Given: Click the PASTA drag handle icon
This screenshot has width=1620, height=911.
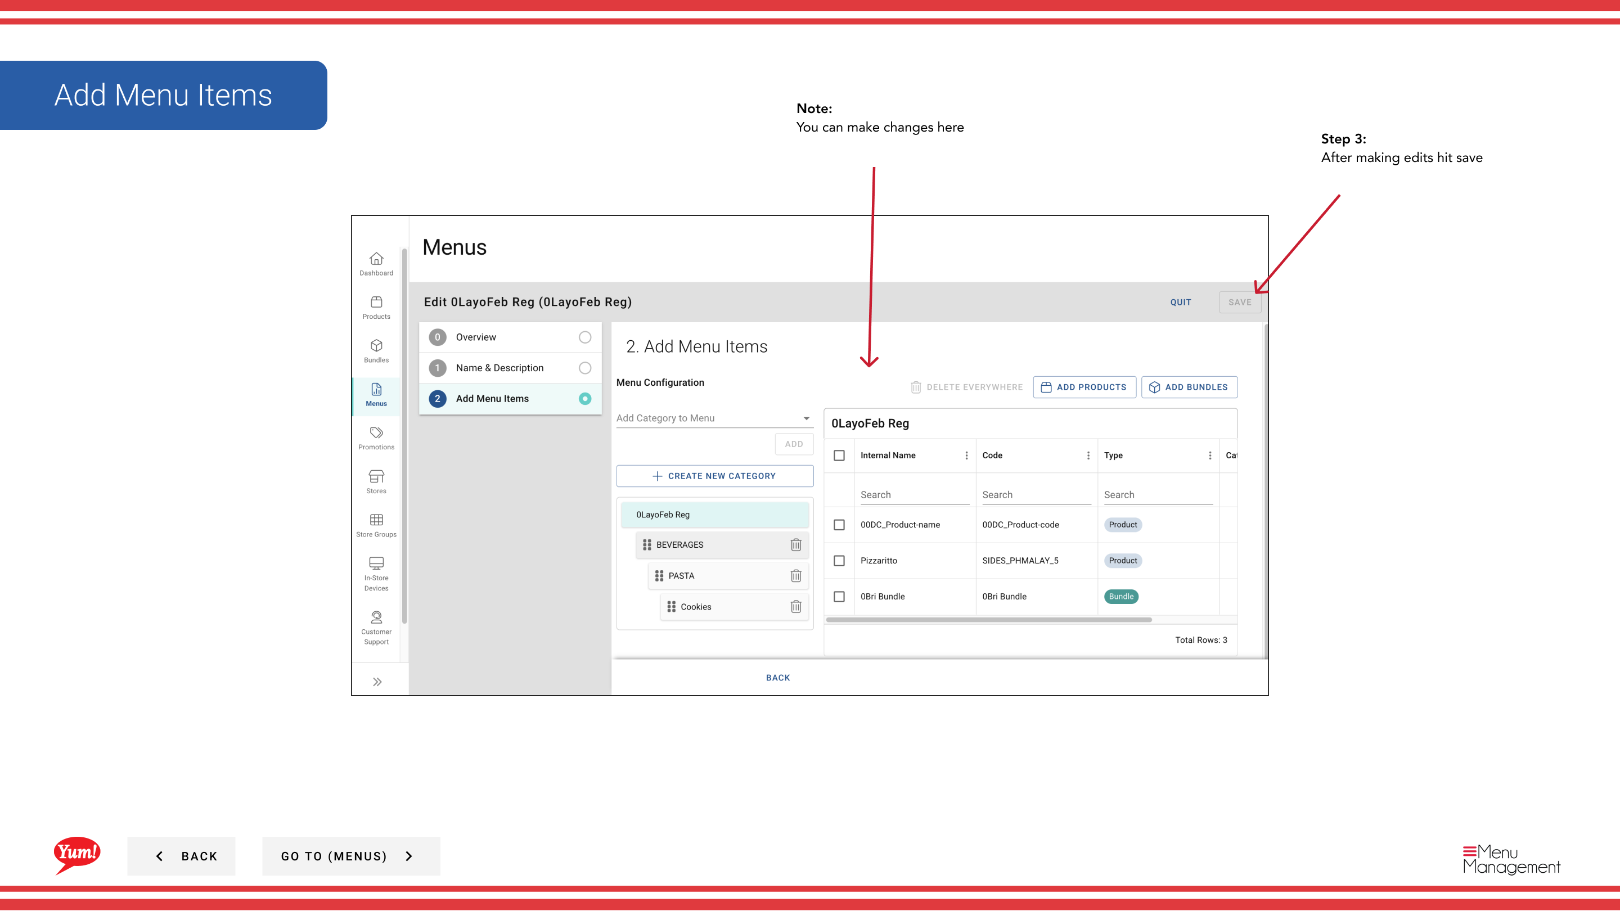Looking at the screenshot, I should point(659,575).
